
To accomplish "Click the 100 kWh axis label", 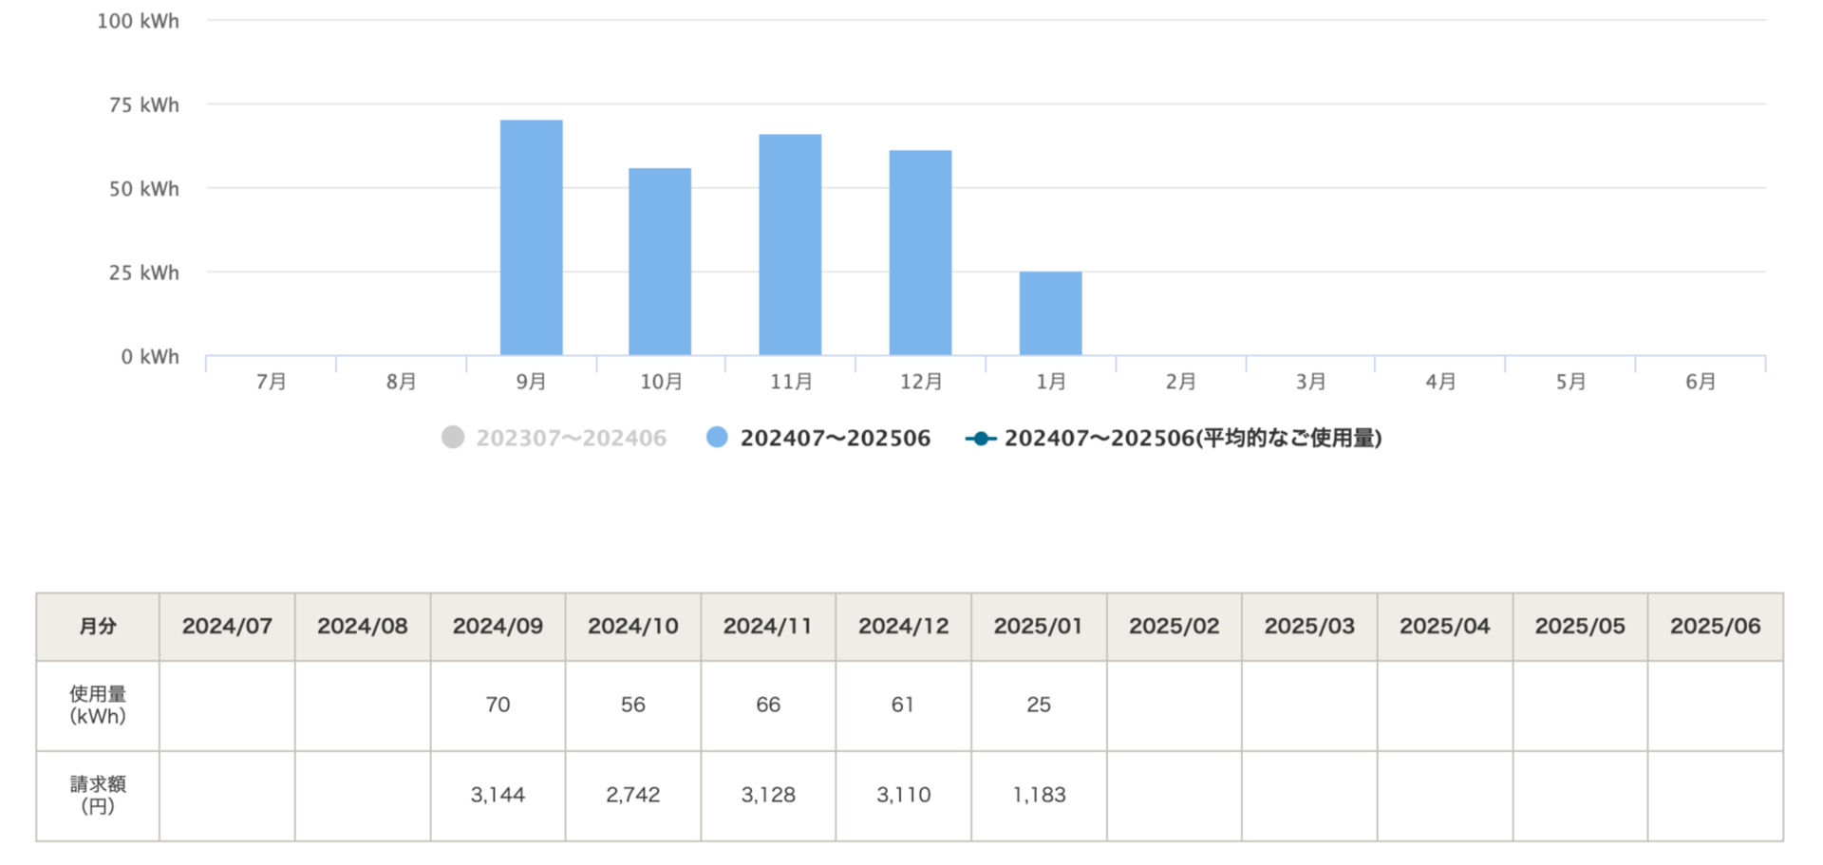I will coord(138,21).
